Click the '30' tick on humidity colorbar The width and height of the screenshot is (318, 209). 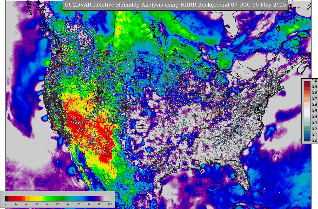pyautogui.click(x=37, y=204)
